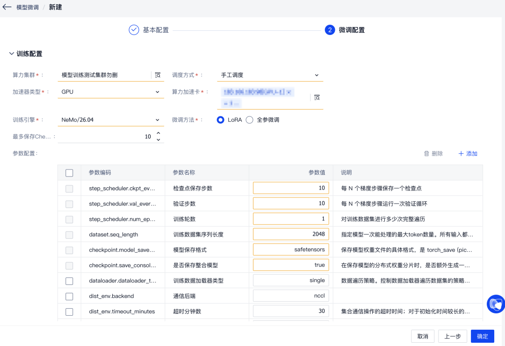Click the 取消 button
Screen dimensions: 505x346
(x=423, y=336)
